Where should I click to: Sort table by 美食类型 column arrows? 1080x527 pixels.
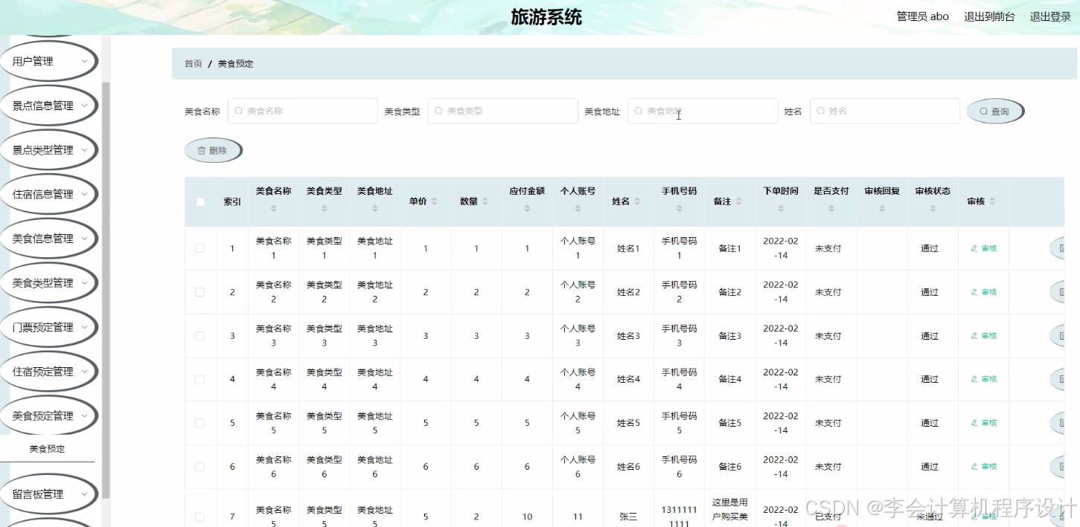click(x=325, y=209)
